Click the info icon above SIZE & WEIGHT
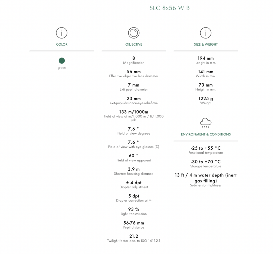This screenshot has width=273, height=254. coord(206,33)
